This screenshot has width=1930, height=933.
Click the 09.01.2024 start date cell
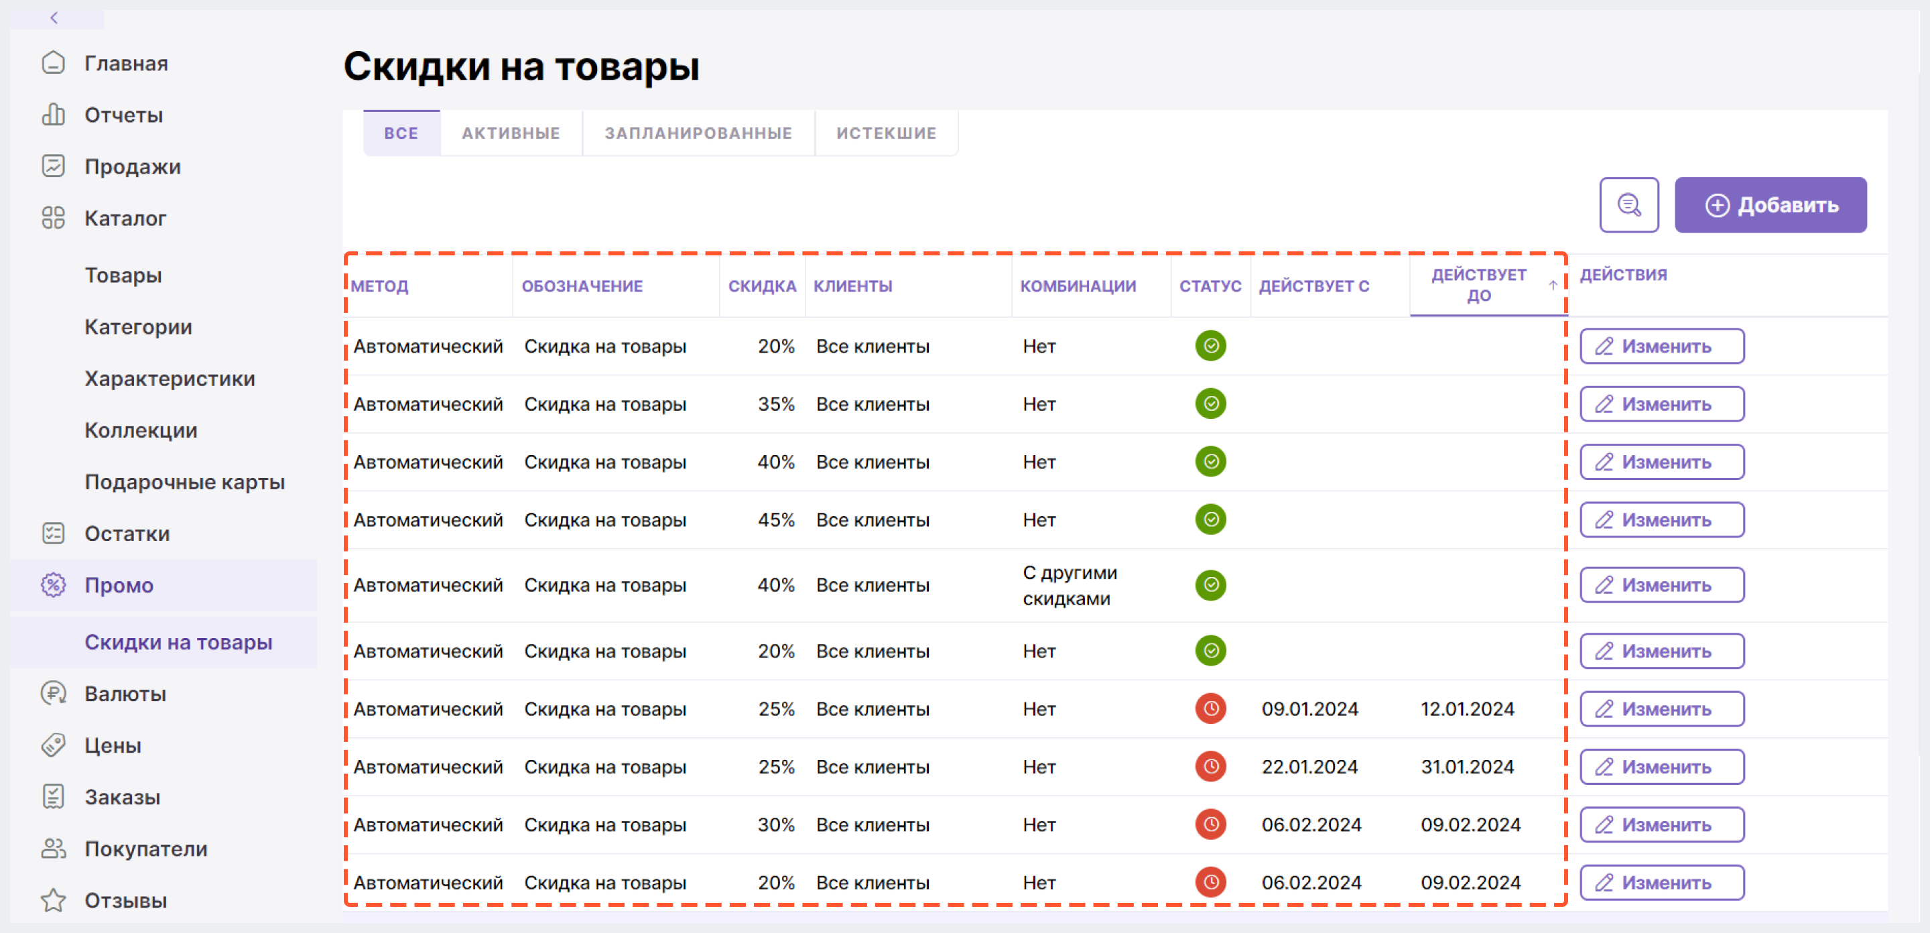point(1309,709)
